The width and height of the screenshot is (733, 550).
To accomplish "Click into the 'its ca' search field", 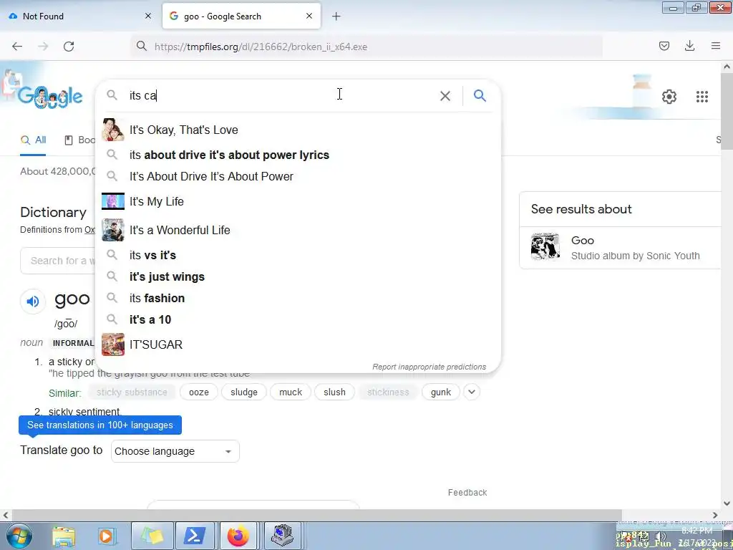I will [x=281, y=95].
